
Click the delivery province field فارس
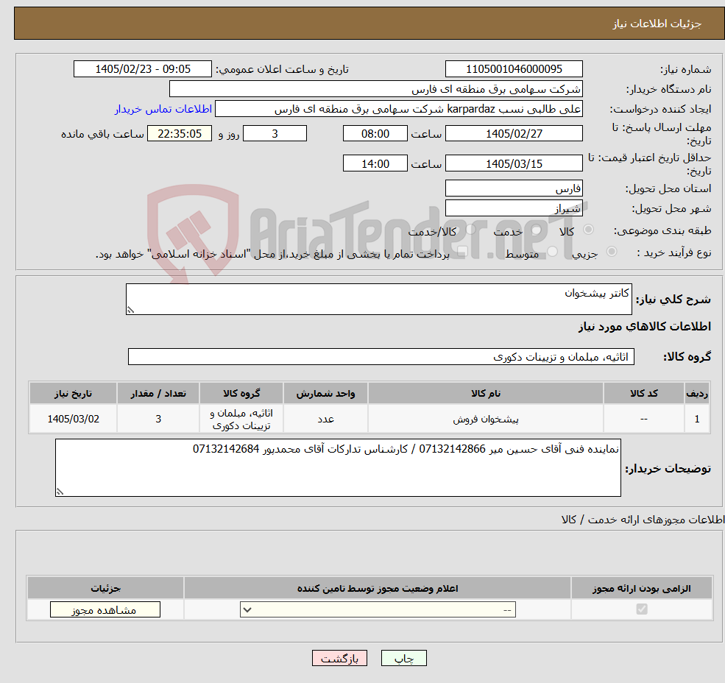coord(514,188)
